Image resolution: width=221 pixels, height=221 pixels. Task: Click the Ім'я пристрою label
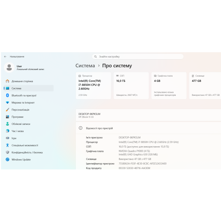point(94,137)
